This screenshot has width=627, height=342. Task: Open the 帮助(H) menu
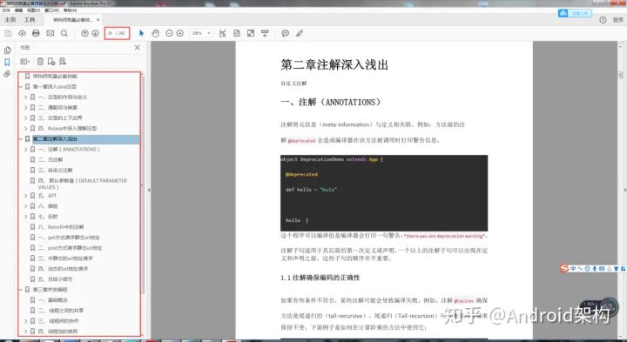point(70,10)
